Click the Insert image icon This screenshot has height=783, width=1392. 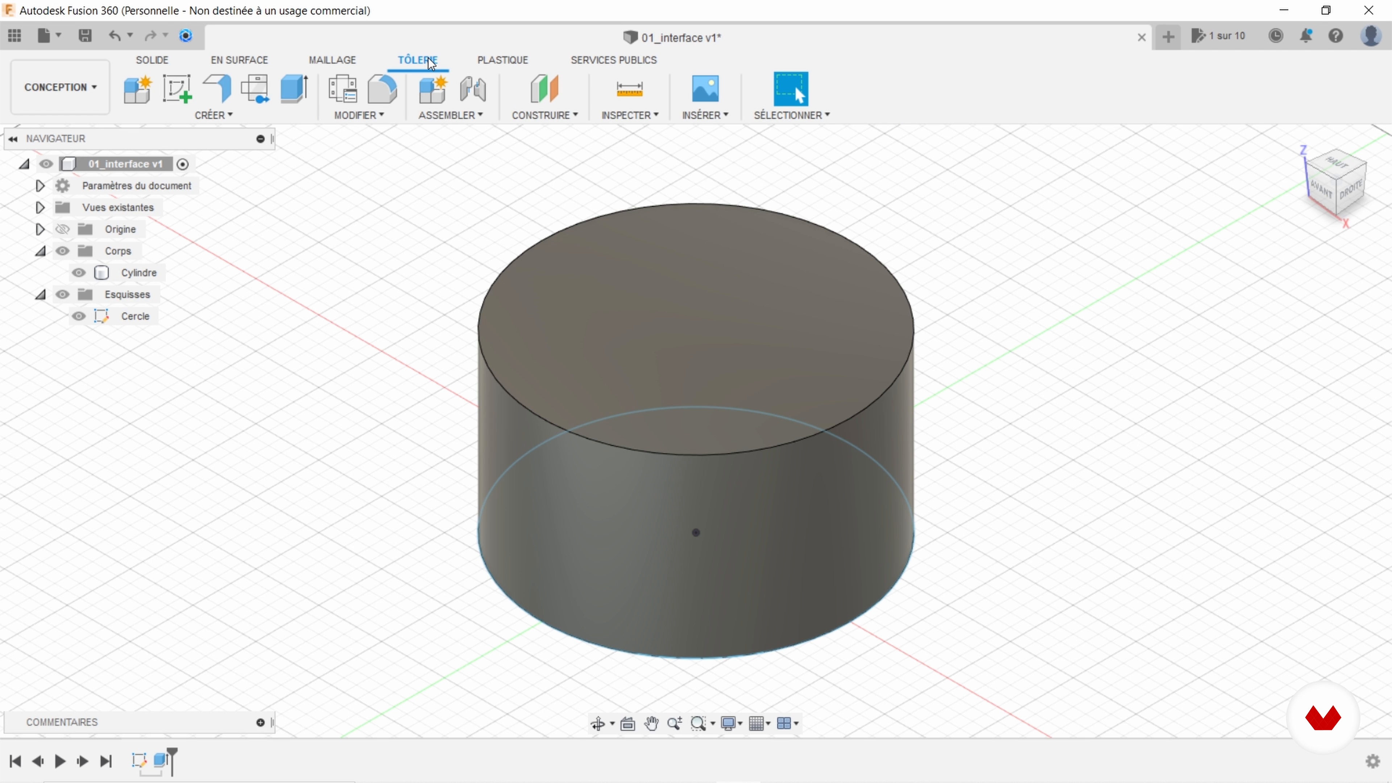coord(705,88)
